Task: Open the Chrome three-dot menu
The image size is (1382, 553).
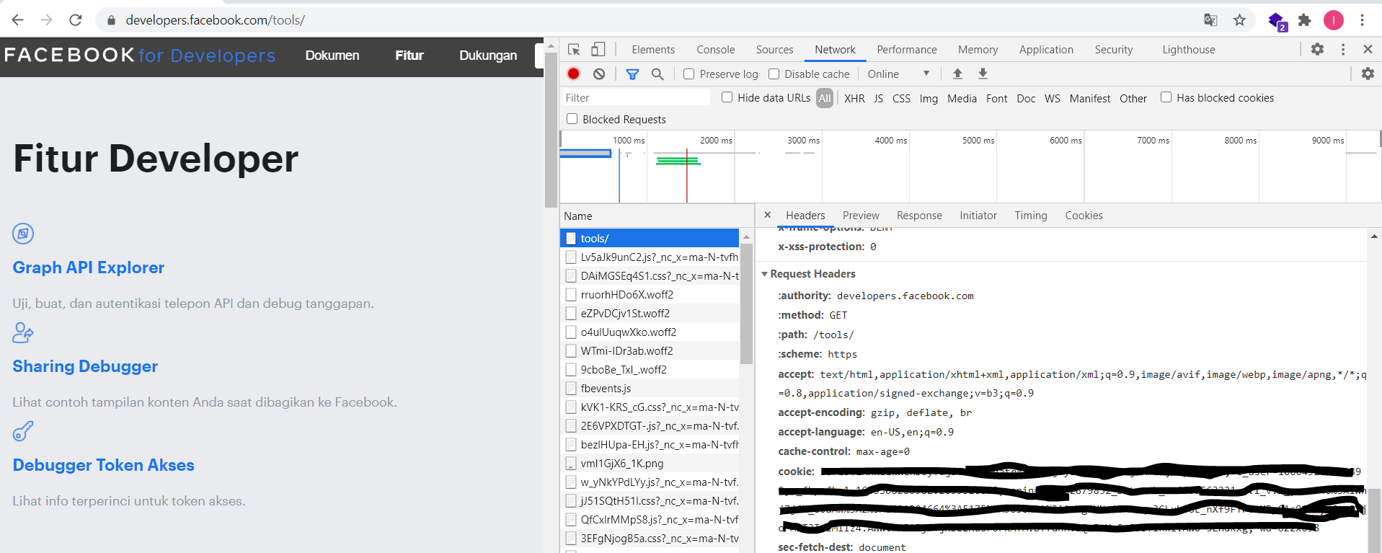Action: pos(1362,20)
